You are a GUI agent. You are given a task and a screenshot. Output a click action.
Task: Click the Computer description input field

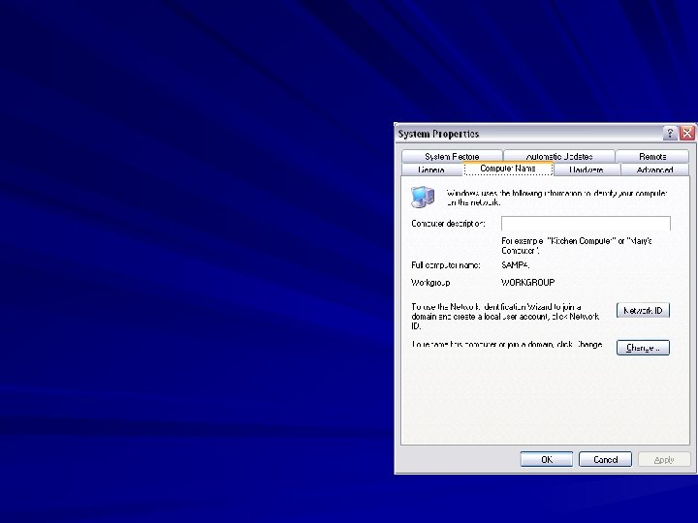pos(586,224)
